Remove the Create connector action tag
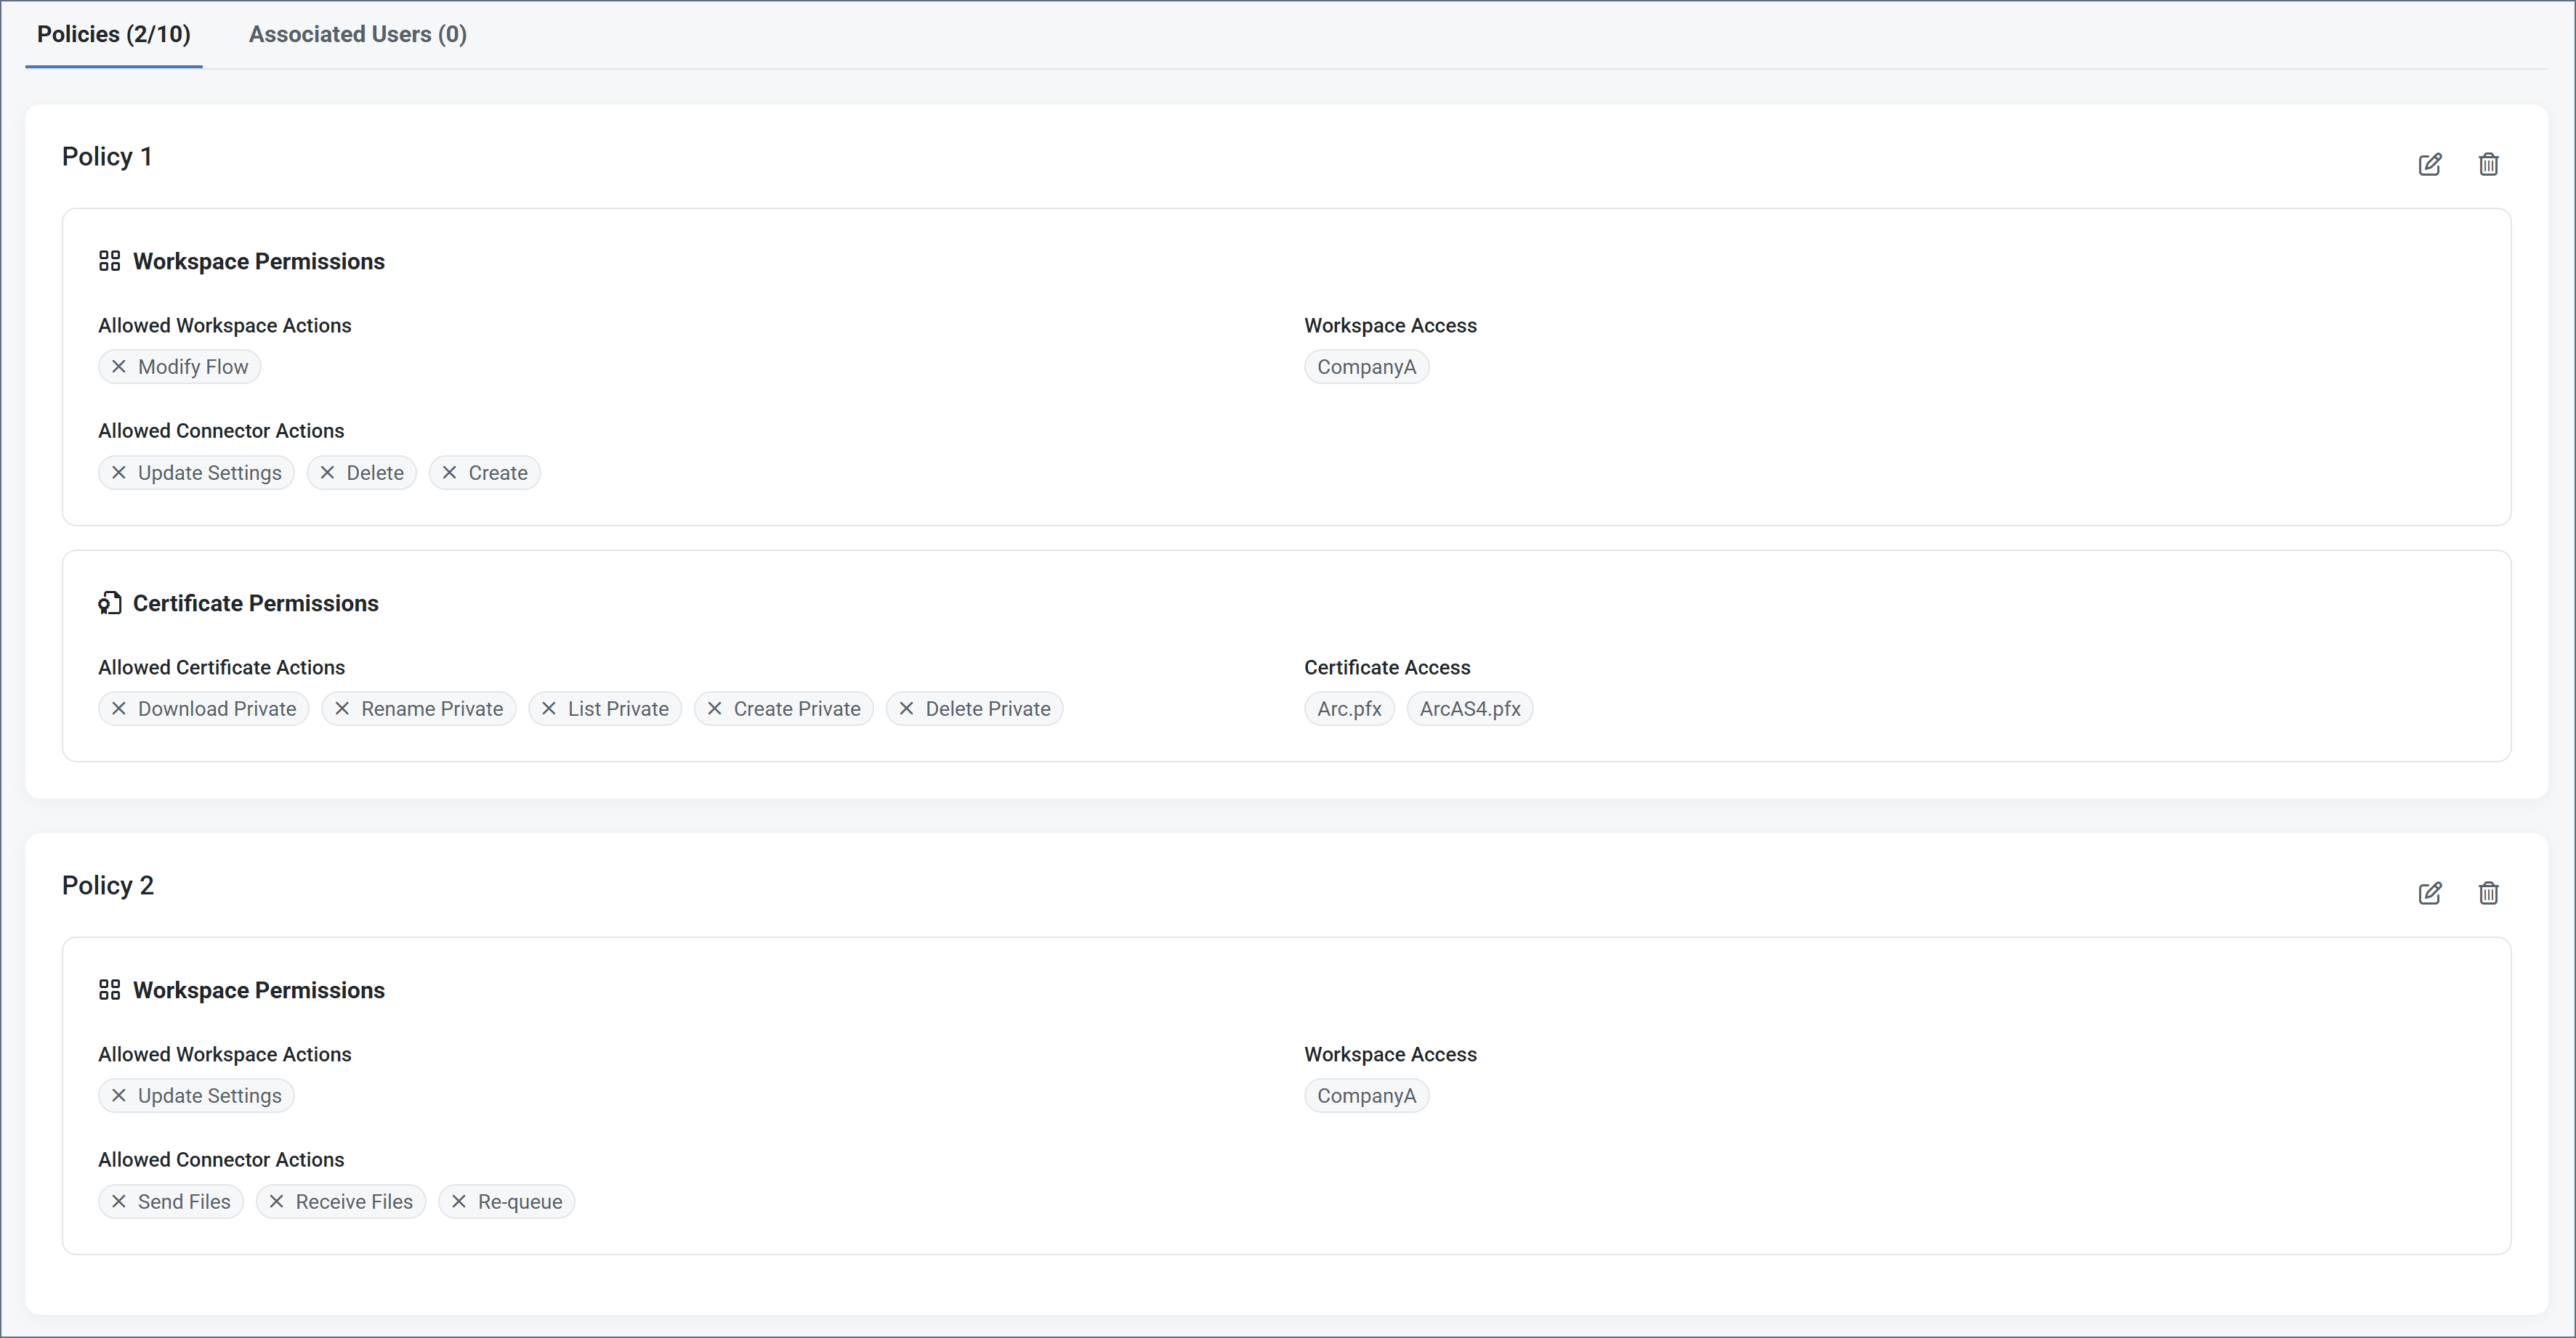Screen dimensions: 2576x1338 click(x=449, y=473)
